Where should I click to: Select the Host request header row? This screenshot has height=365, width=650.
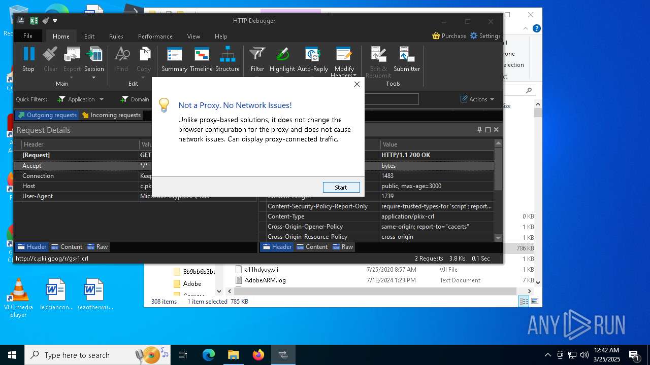(x=135, y=186)
